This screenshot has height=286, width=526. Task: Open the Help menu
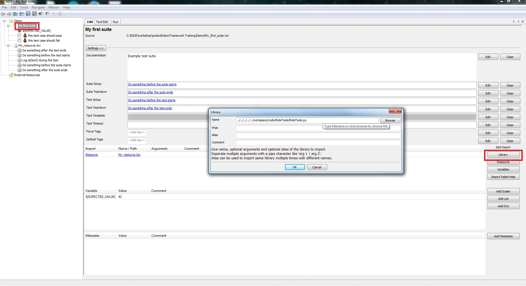pyautogui.click(x=66, y=7)
